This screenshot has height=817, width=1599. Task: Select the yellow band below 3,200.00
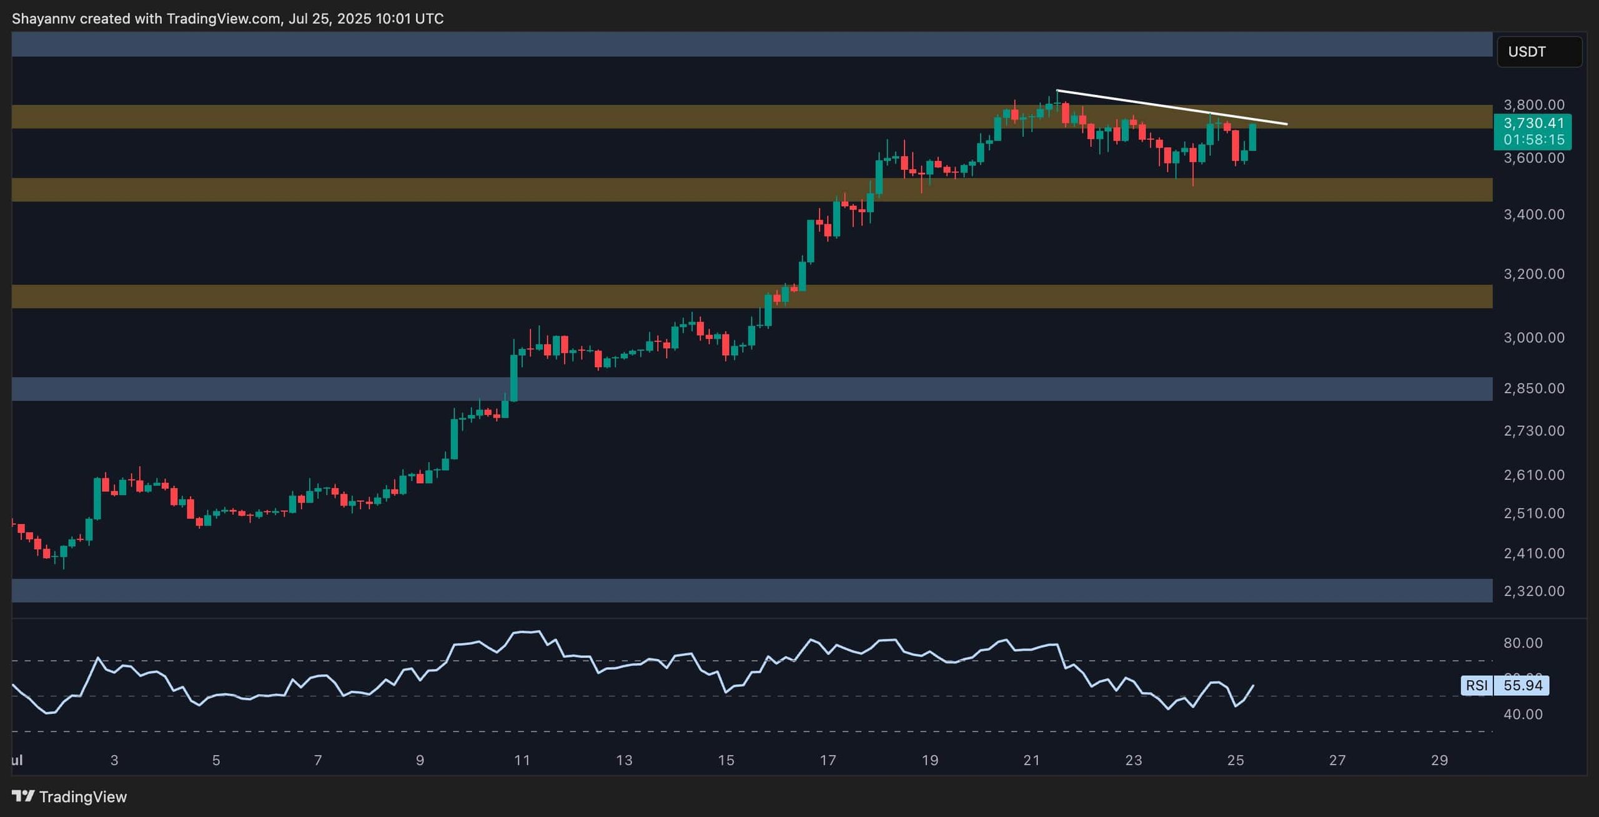pyautogui.click(x=752, y=296)
